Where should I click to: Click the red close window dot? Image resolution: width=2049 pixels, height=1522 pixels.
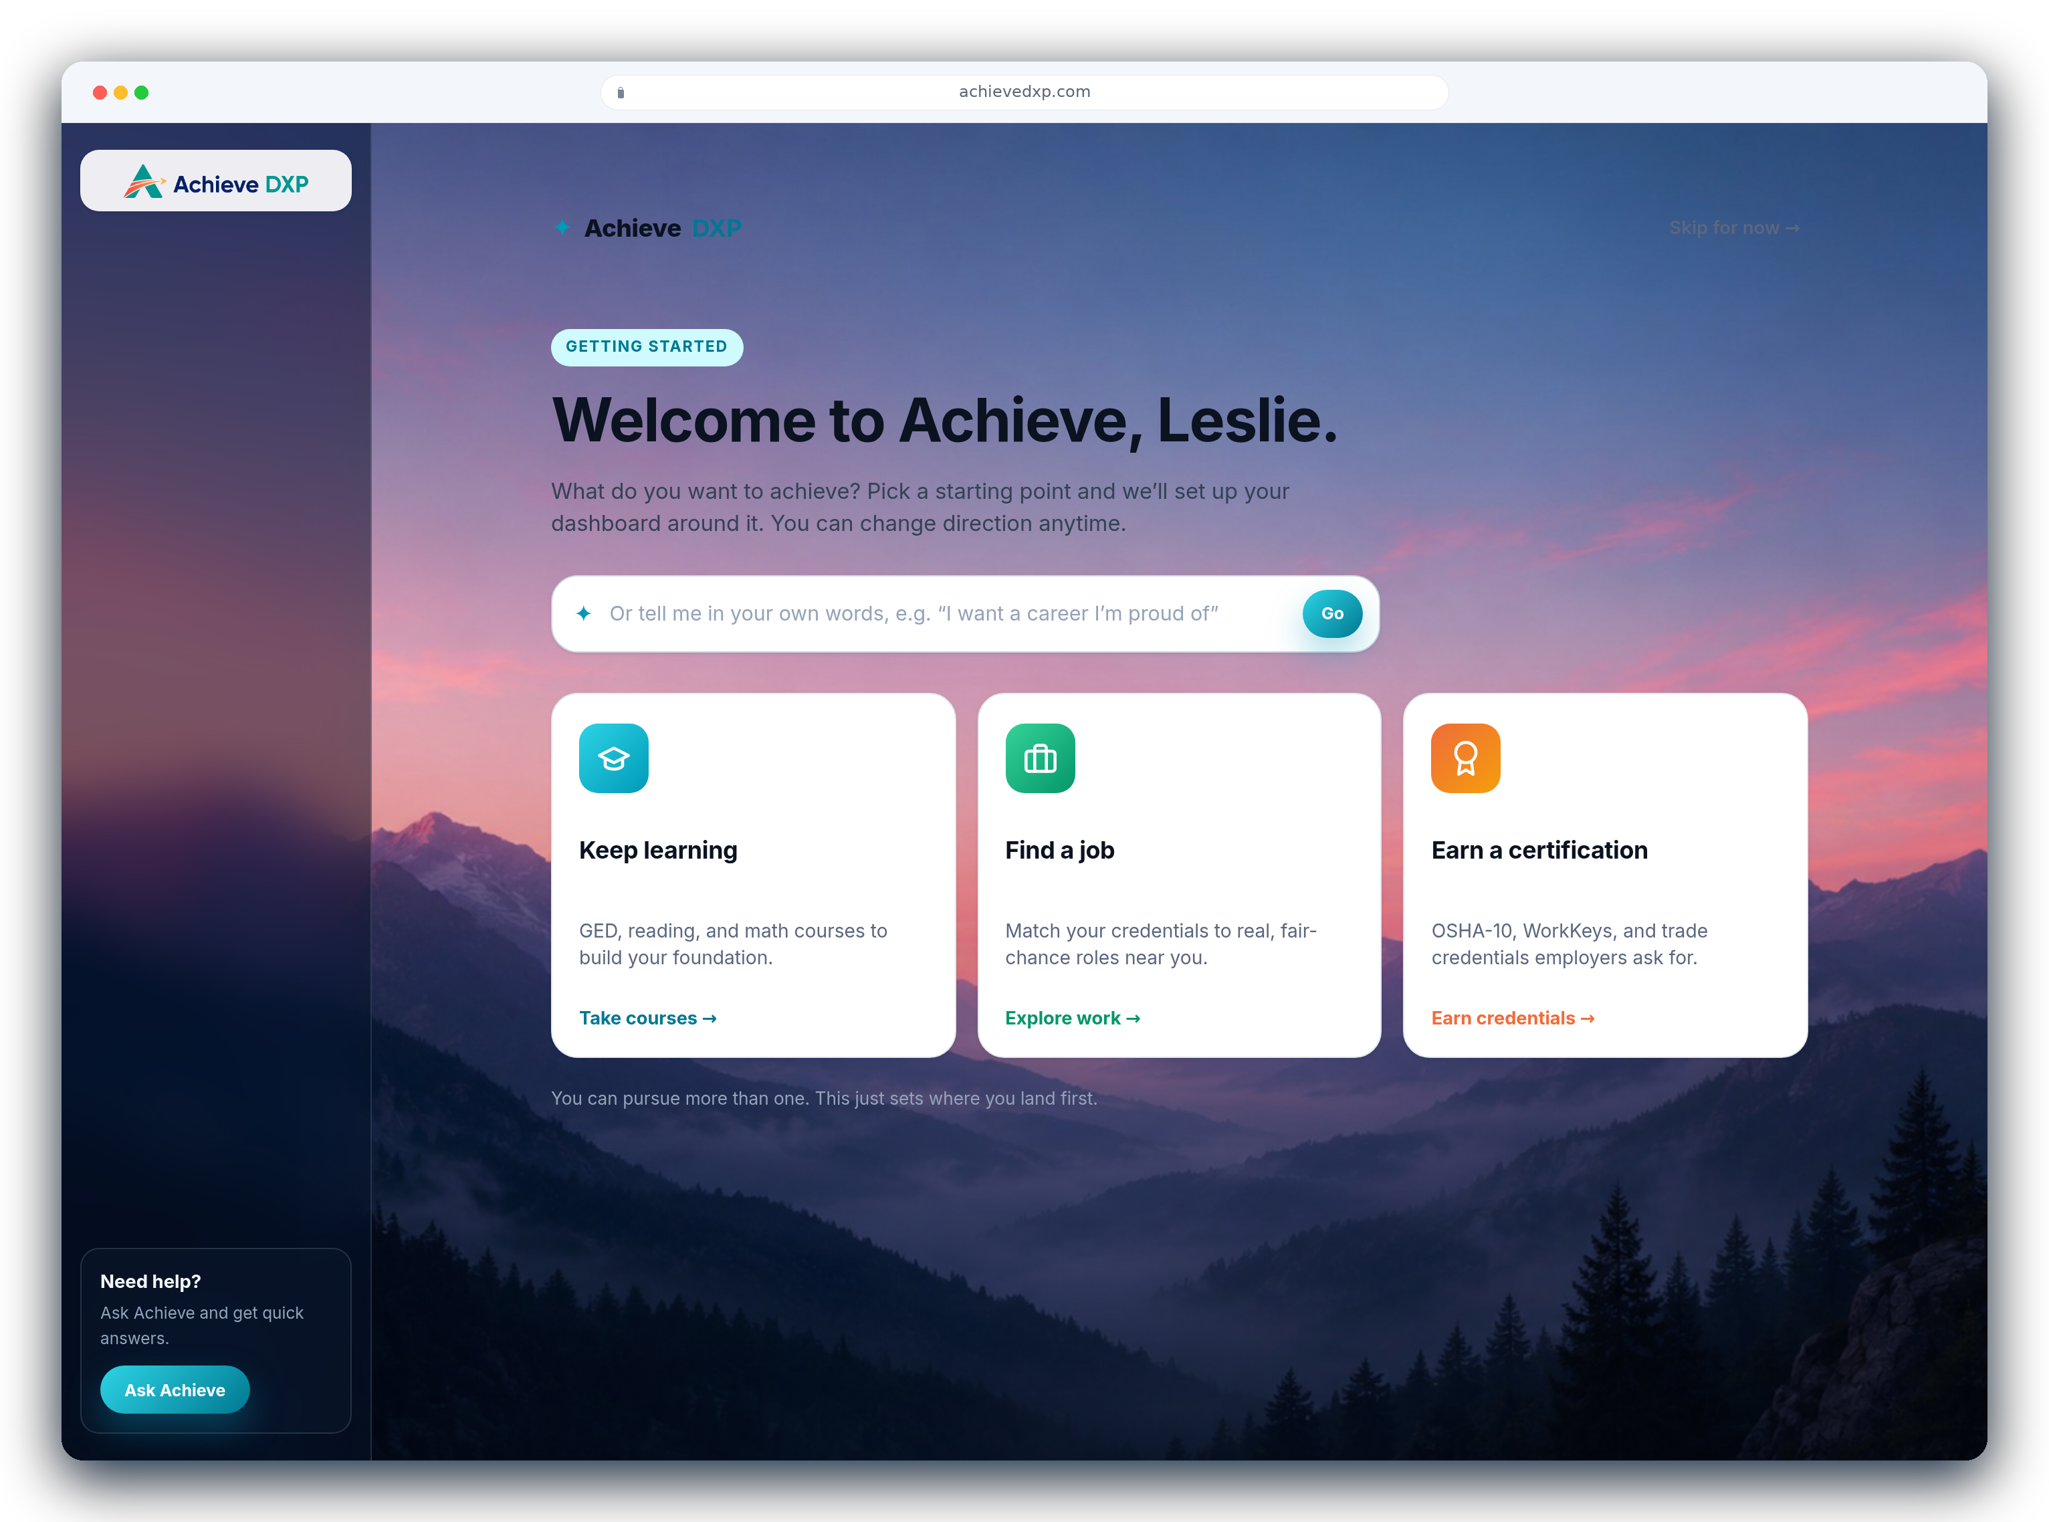coord(100,92)
